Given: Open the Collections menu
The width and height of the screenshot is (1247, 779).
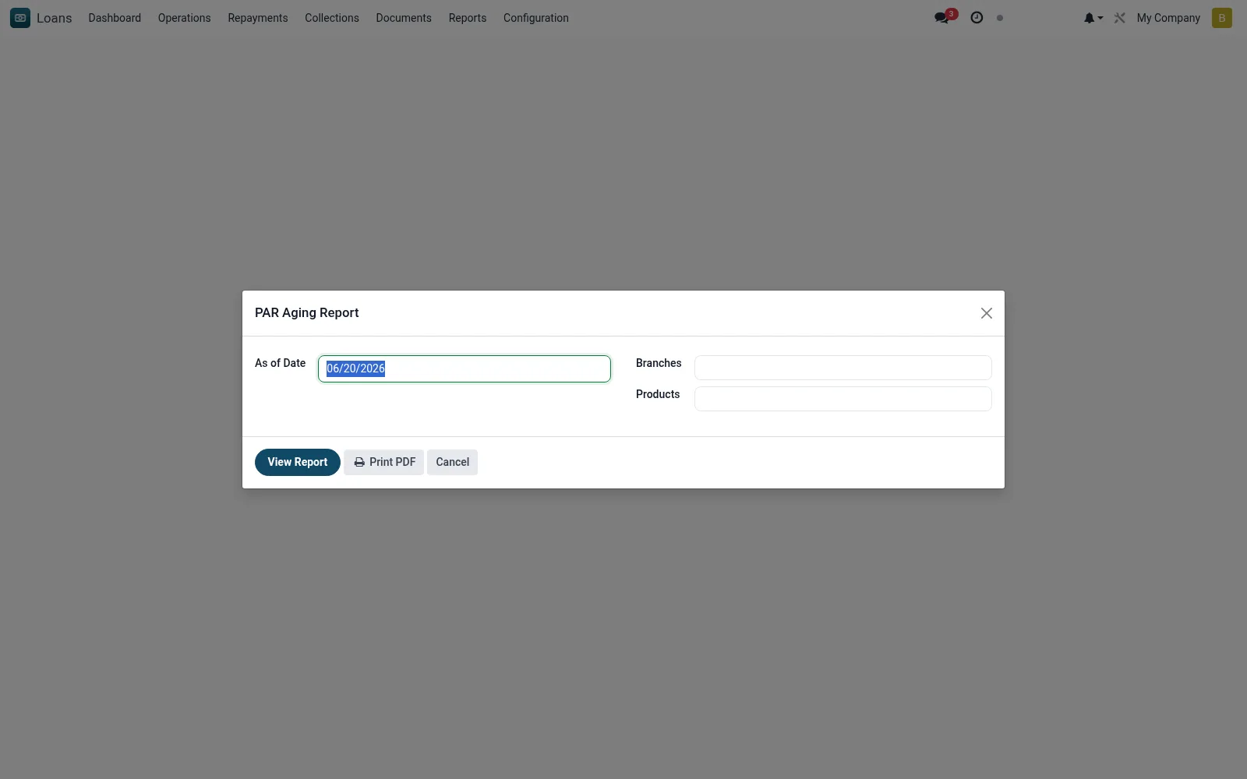Looking at the screenshot, I should 332,18.
